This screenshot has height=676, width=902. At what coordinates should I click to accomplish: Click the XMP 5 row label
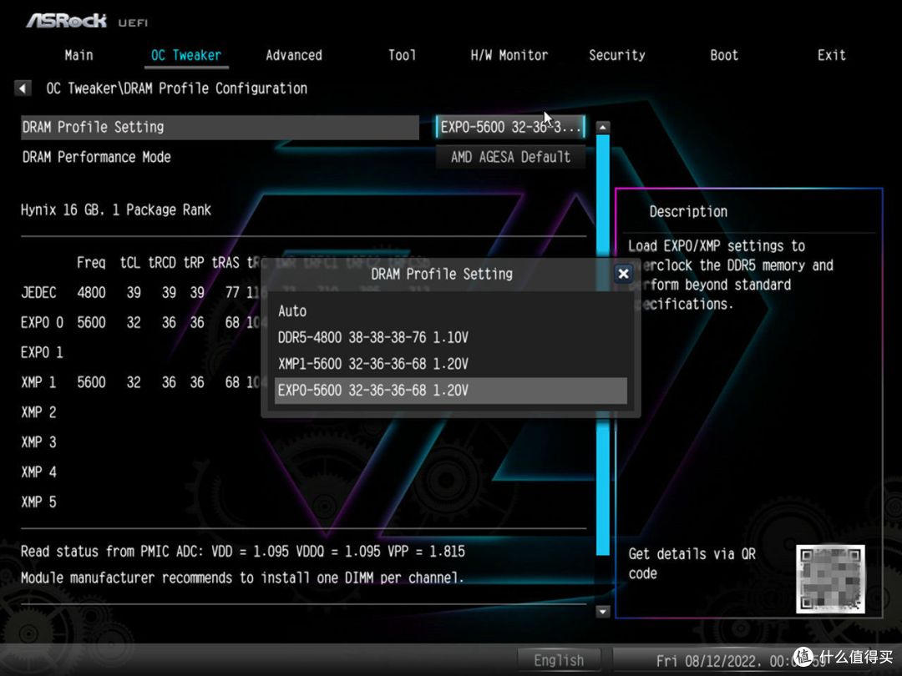tap(38, 502)
